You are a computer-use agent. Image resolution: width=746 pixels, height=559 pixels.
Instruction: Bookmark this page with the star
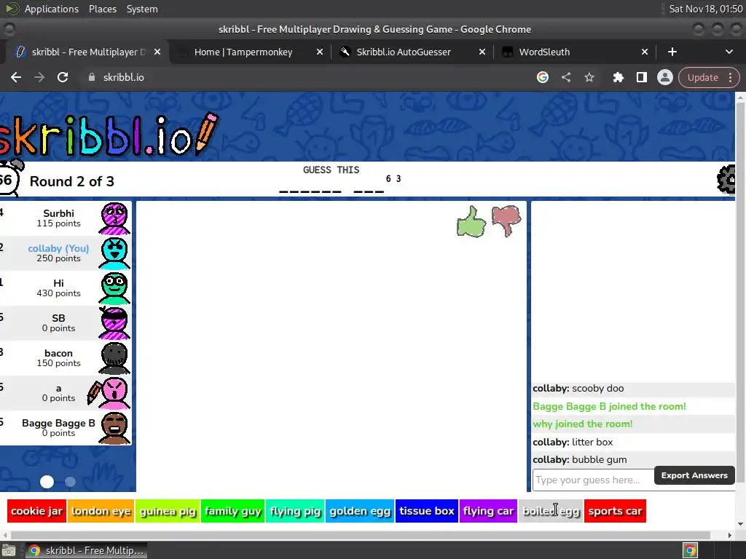(x=589, y=77)
